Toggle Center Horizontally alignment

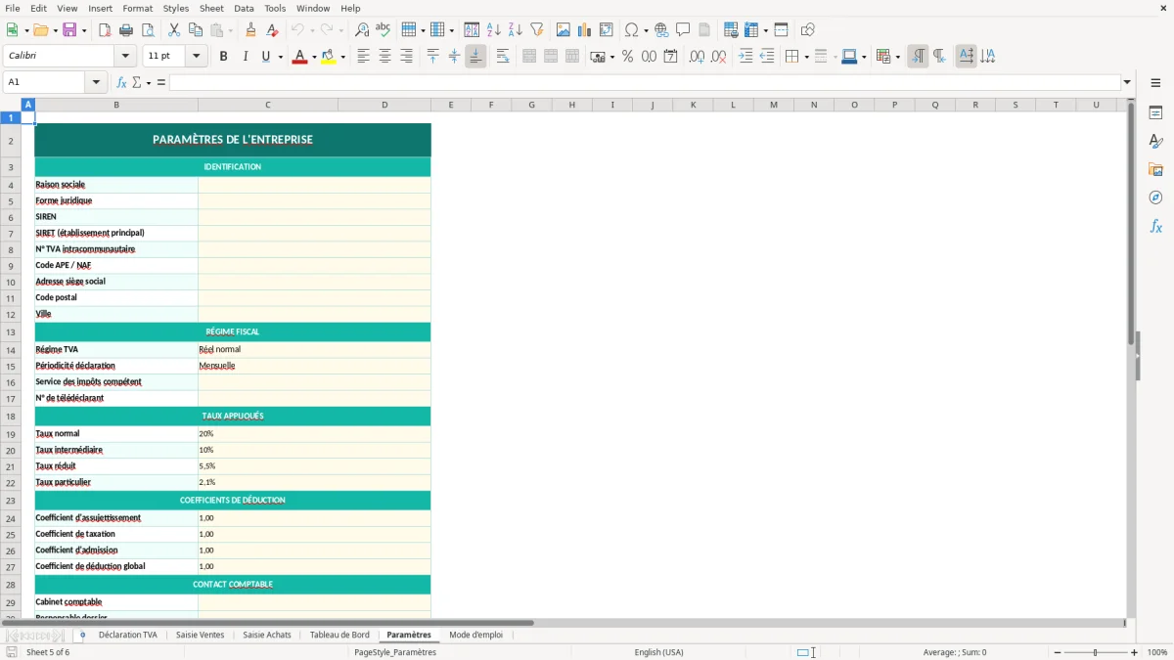tap(385, 57)
